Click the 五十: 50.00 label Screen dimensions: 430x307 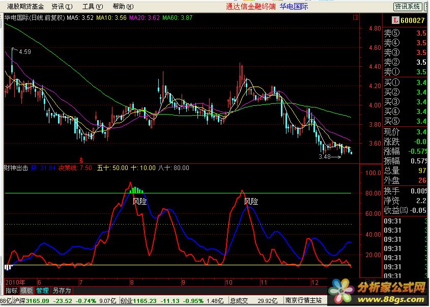112,168
